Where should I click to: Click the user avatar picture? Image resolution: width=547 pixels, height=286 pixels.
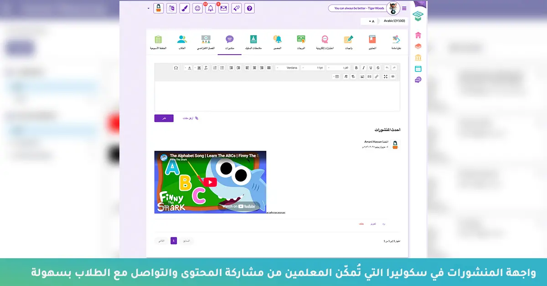click(393, 8)
